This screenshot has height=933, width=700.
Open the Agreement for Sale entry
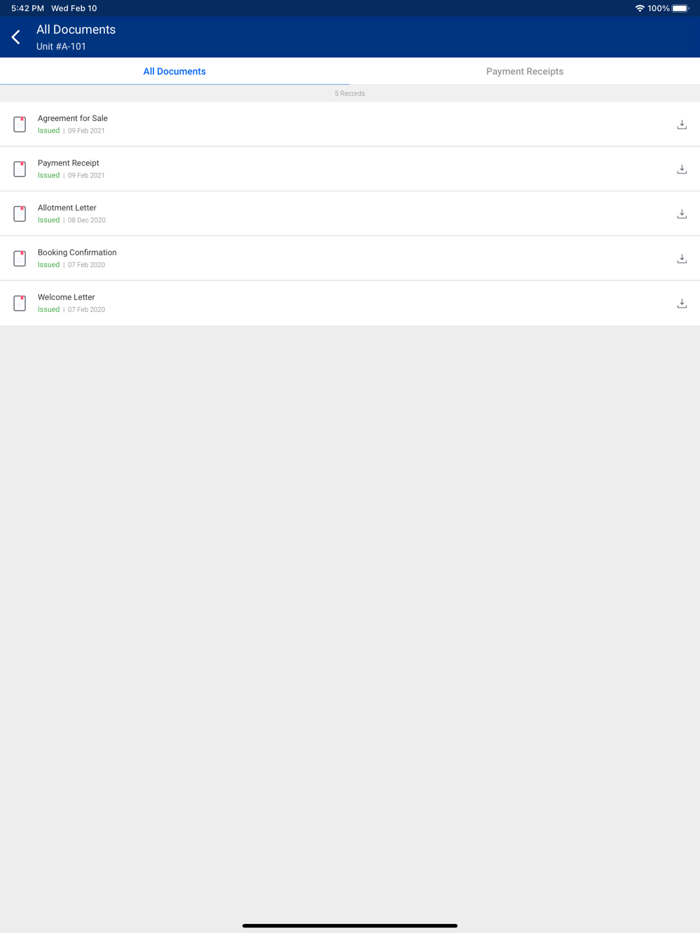(350, 124)
